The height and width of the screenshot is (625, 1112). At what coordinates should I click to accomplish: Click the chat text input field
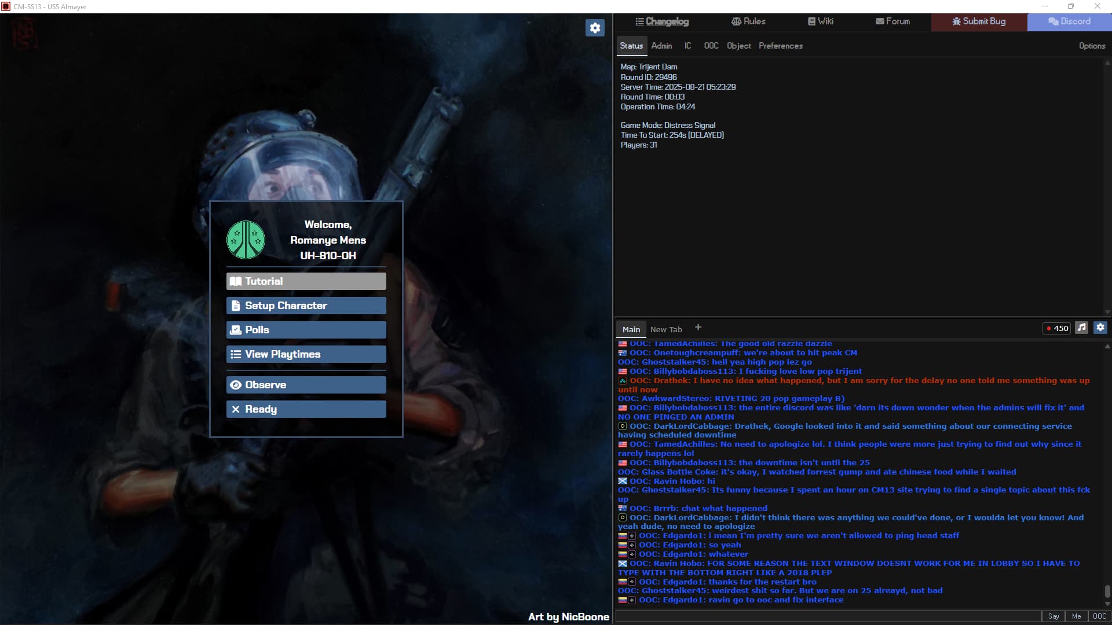click(828, 616)
